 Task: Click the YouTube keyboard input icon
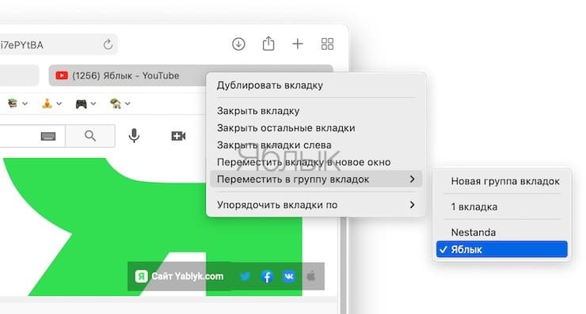pos(48,136)
